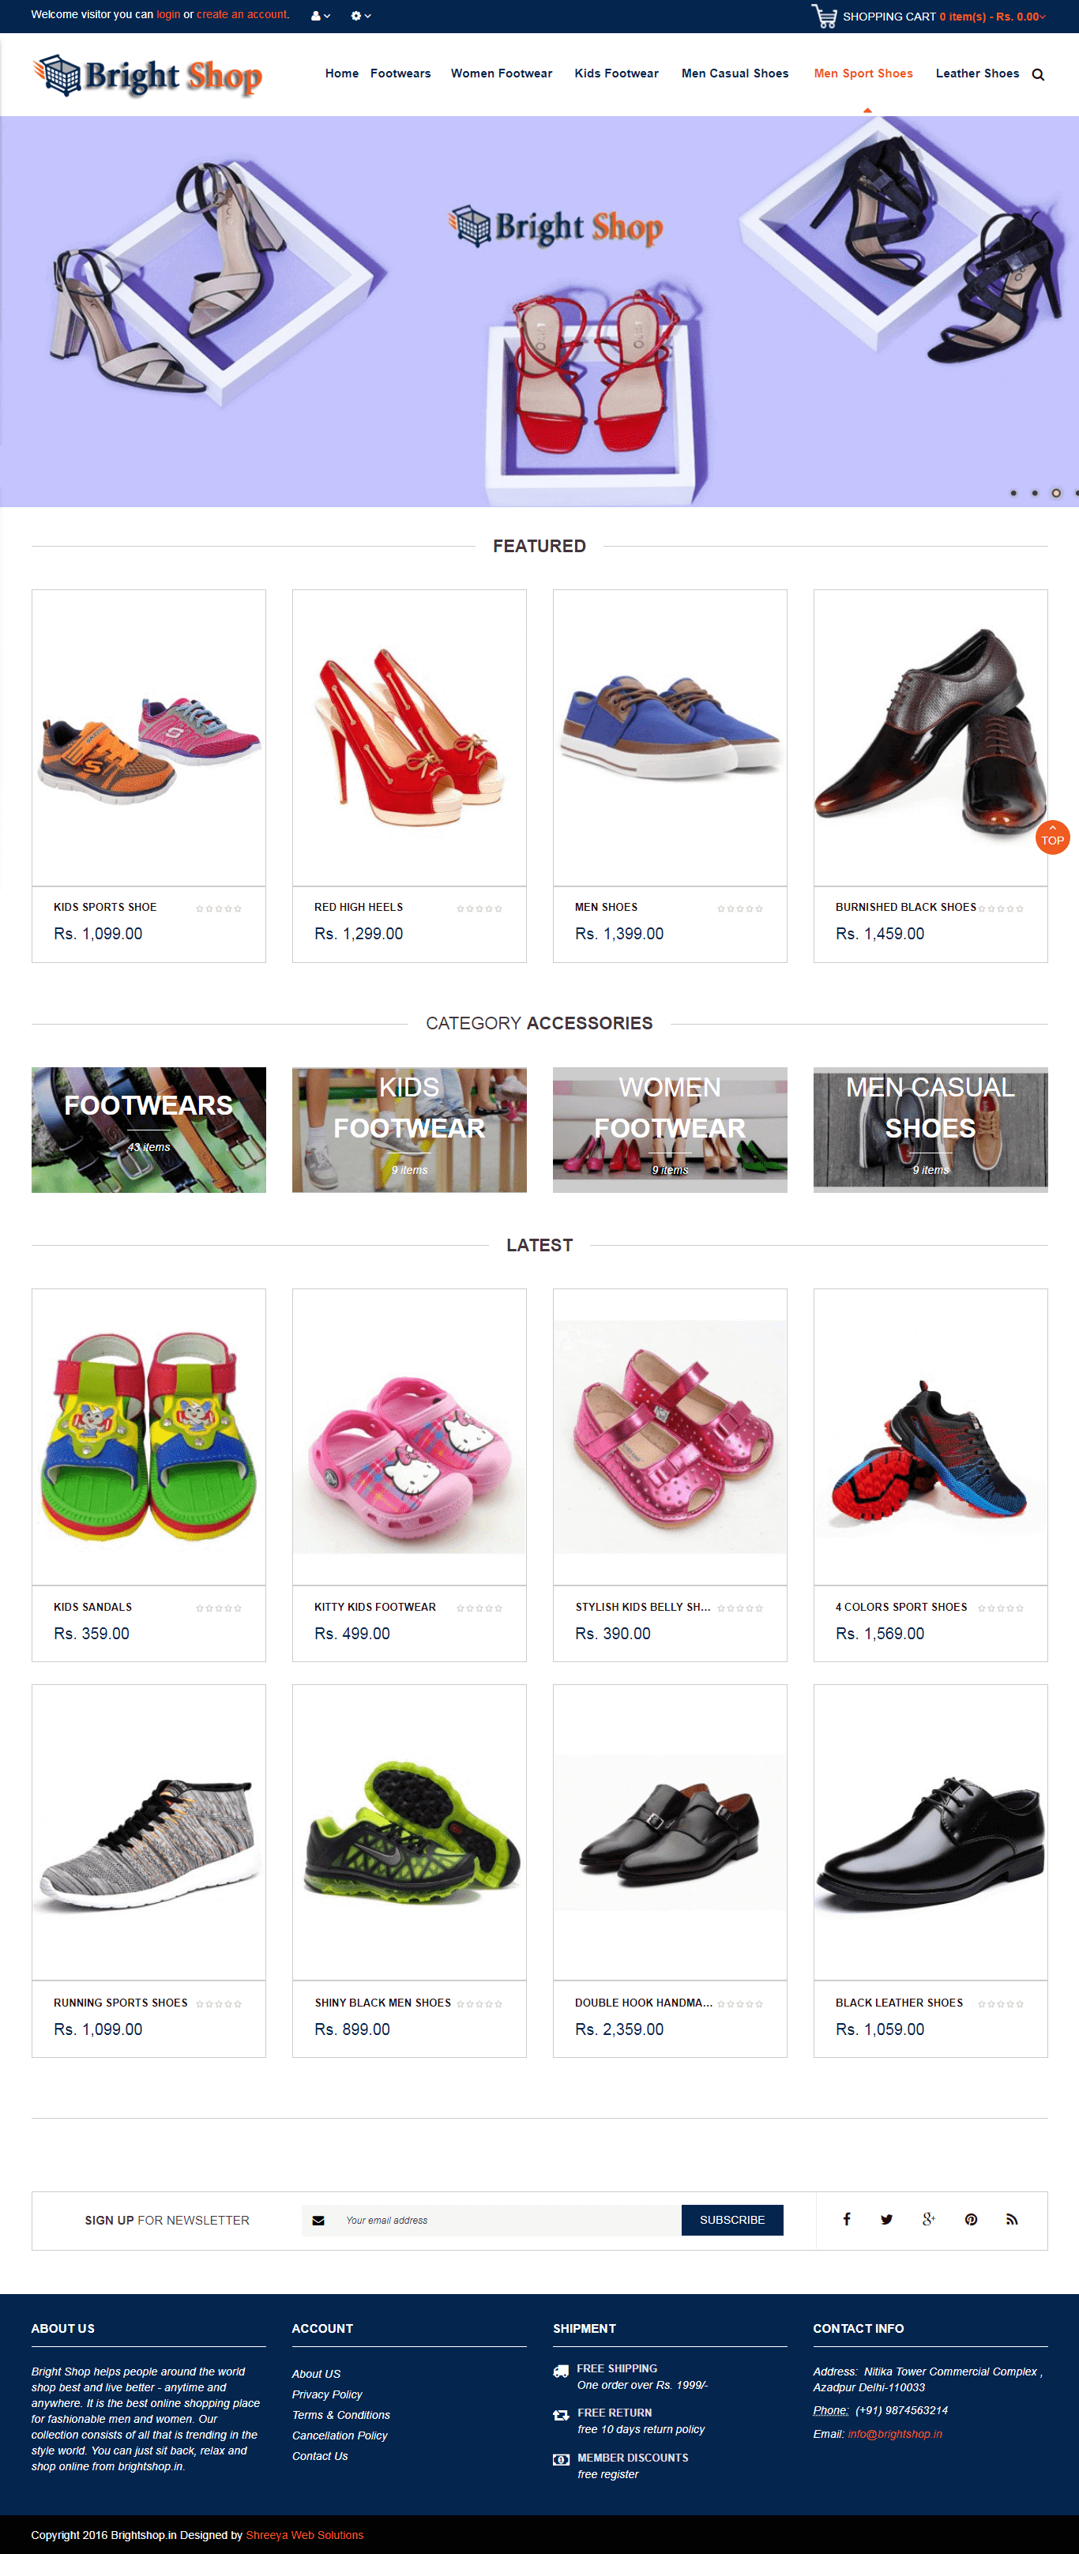The width and height of the screenshot is (1079, 2554).
Task: Click the SUBSCRIBE button
Action: [732, 2219]
